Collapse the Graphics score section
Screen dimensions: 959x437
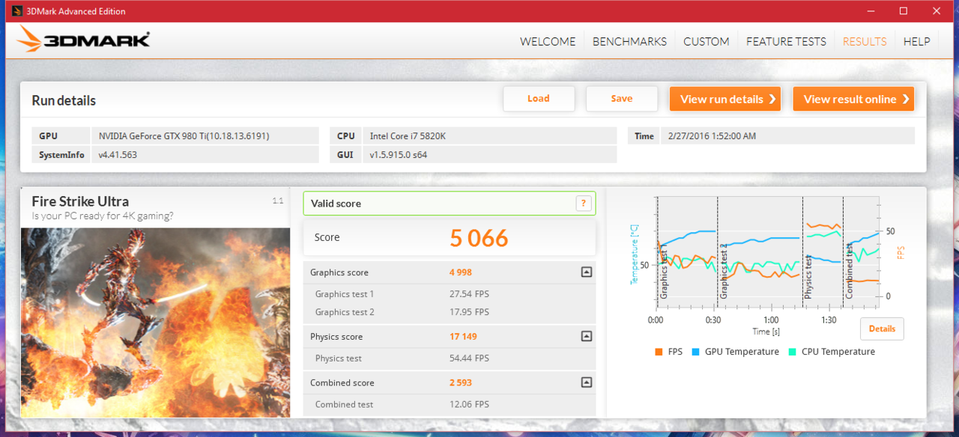pyautogui.click(x=587, y=272)
